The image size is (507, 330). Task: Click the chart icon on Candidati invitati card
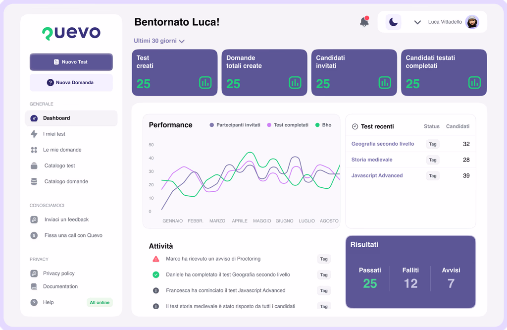(x=385, y=83)
